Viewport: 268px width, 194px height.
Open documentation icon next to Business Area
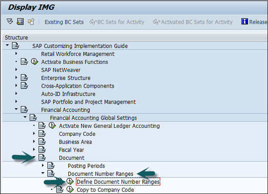click(x=42, y=142)
